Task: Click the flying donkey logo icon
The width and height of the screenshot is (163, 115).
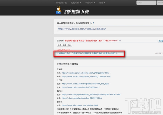Action: [58, 10]
